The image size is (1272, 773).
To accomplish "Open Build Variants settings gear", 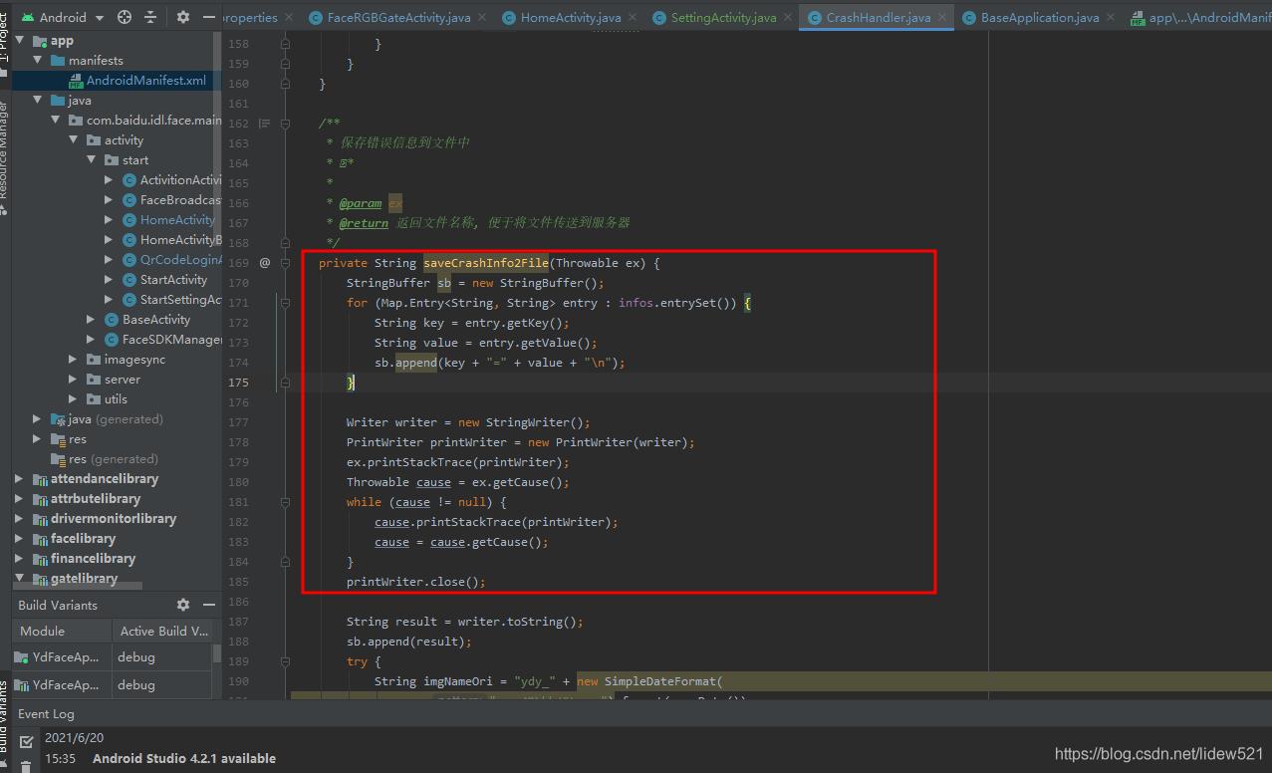I will 182,605.
